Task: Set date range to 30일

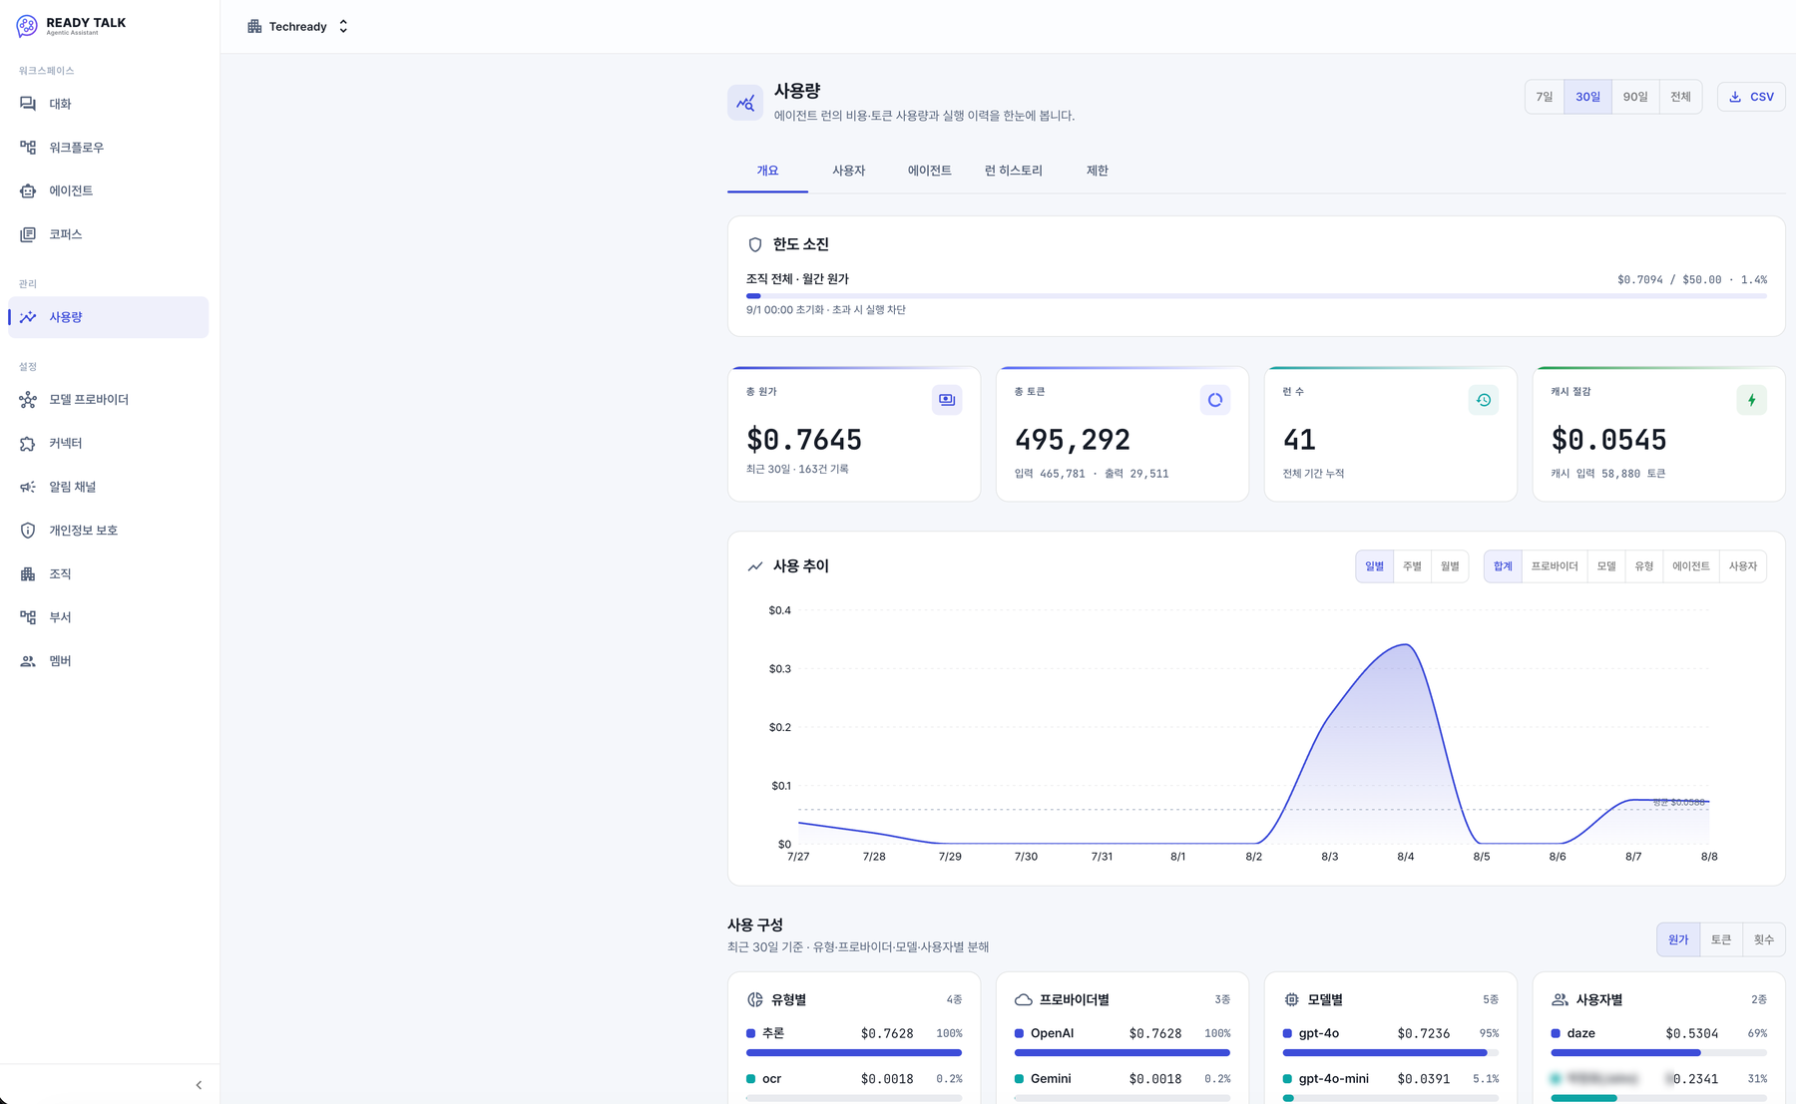Action: pyautogui.click(x=1587, y=97)
